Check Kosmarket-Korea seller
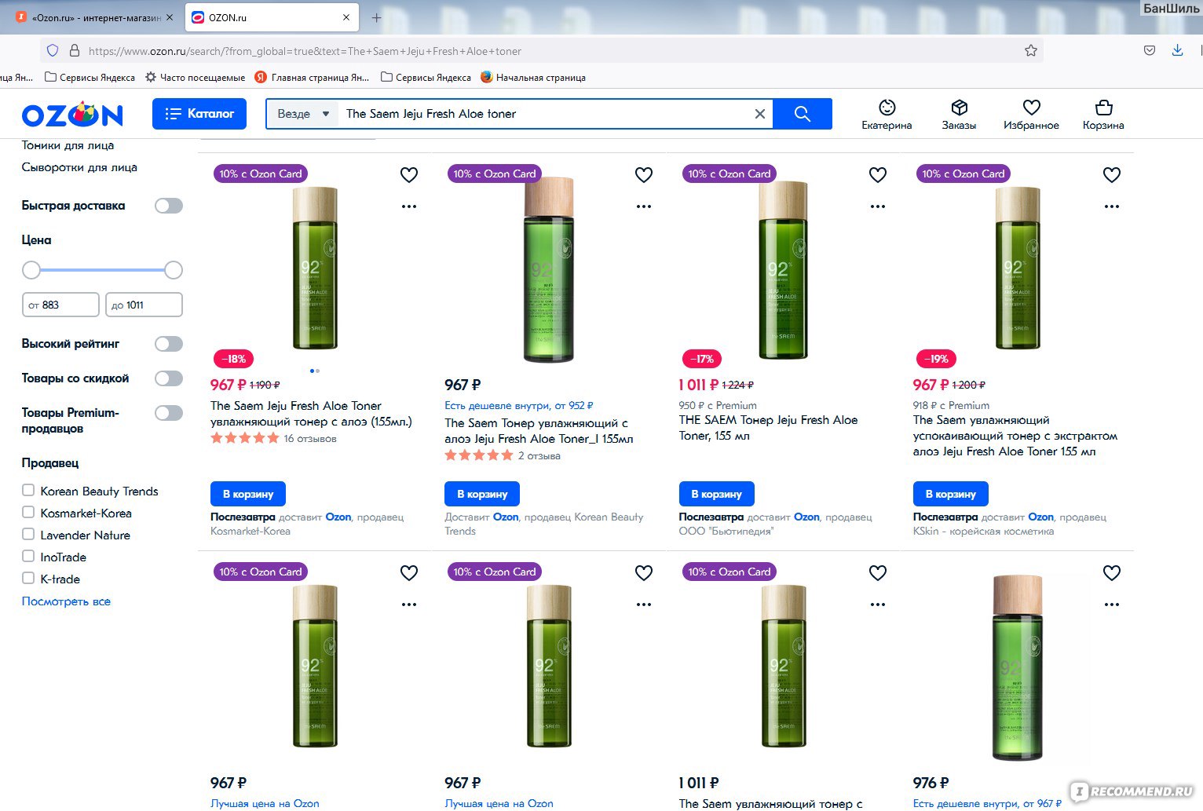1203x811 pixels. click(28, 513)
